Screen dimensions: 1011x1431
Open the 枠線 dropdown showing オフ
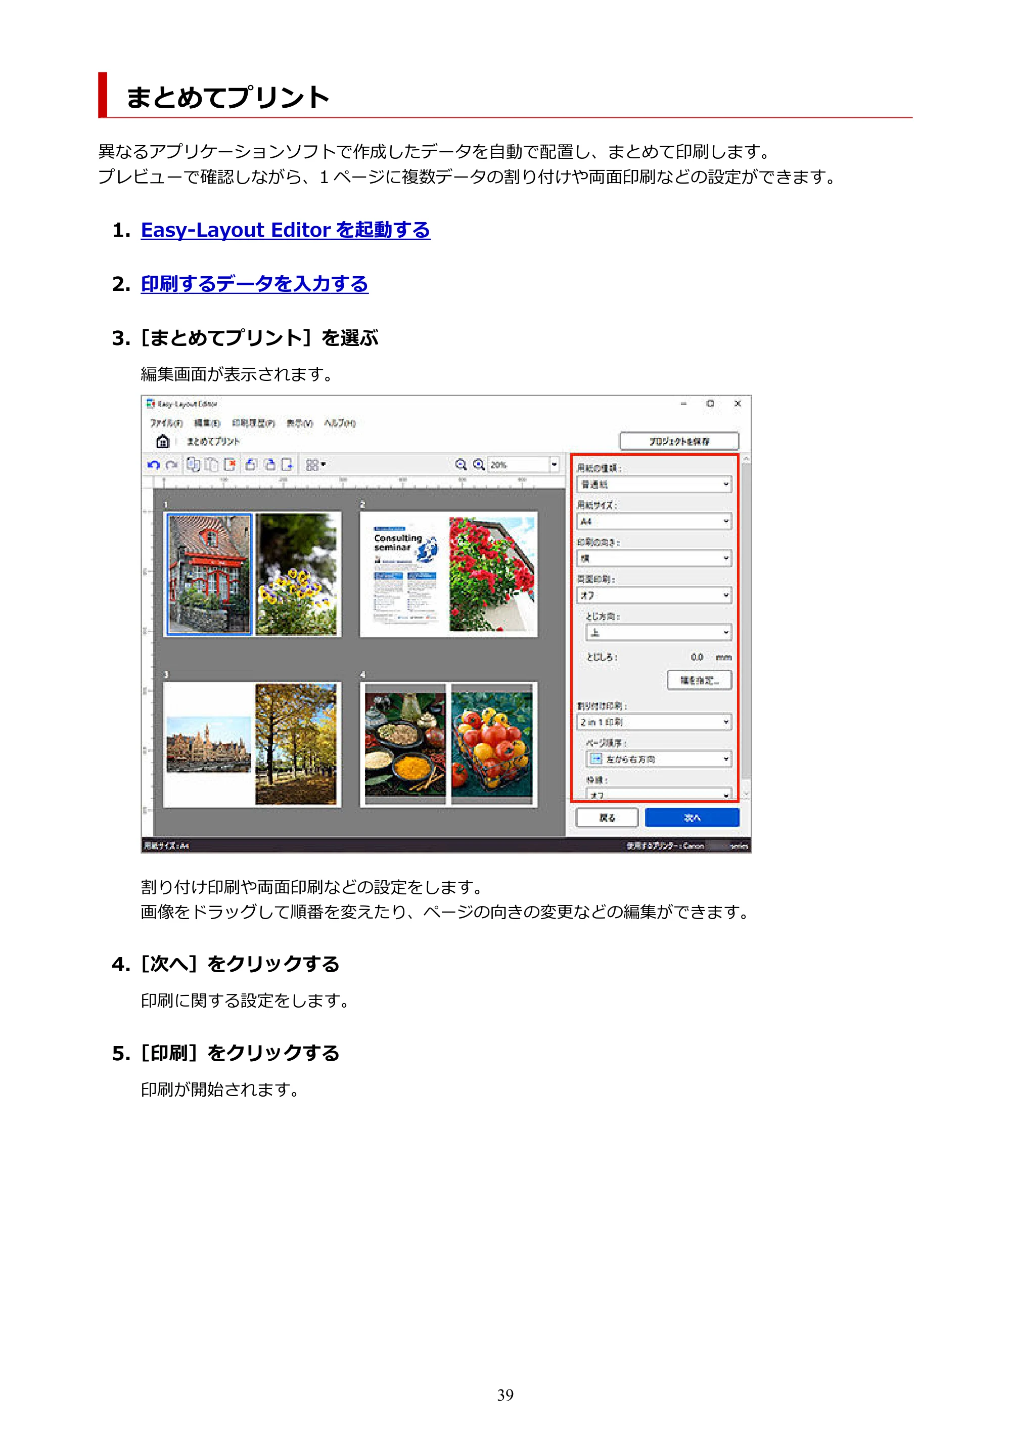coord(659,794)
